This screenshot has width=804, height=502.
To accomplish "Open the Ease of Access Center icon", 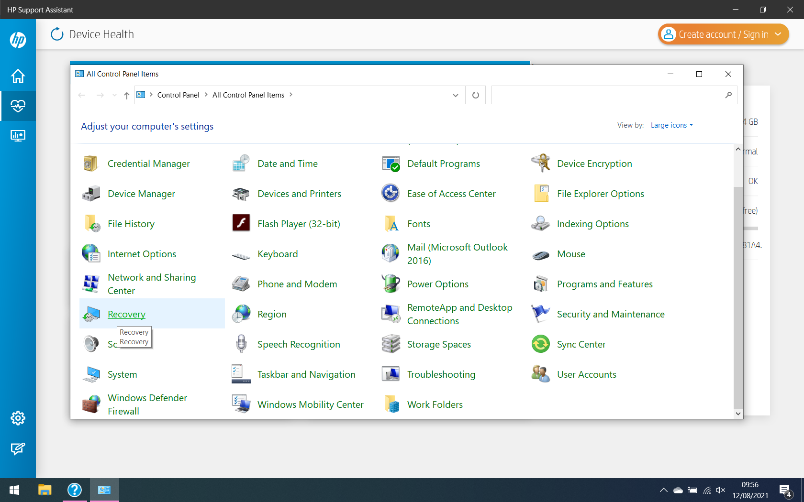I will [391, 194].
